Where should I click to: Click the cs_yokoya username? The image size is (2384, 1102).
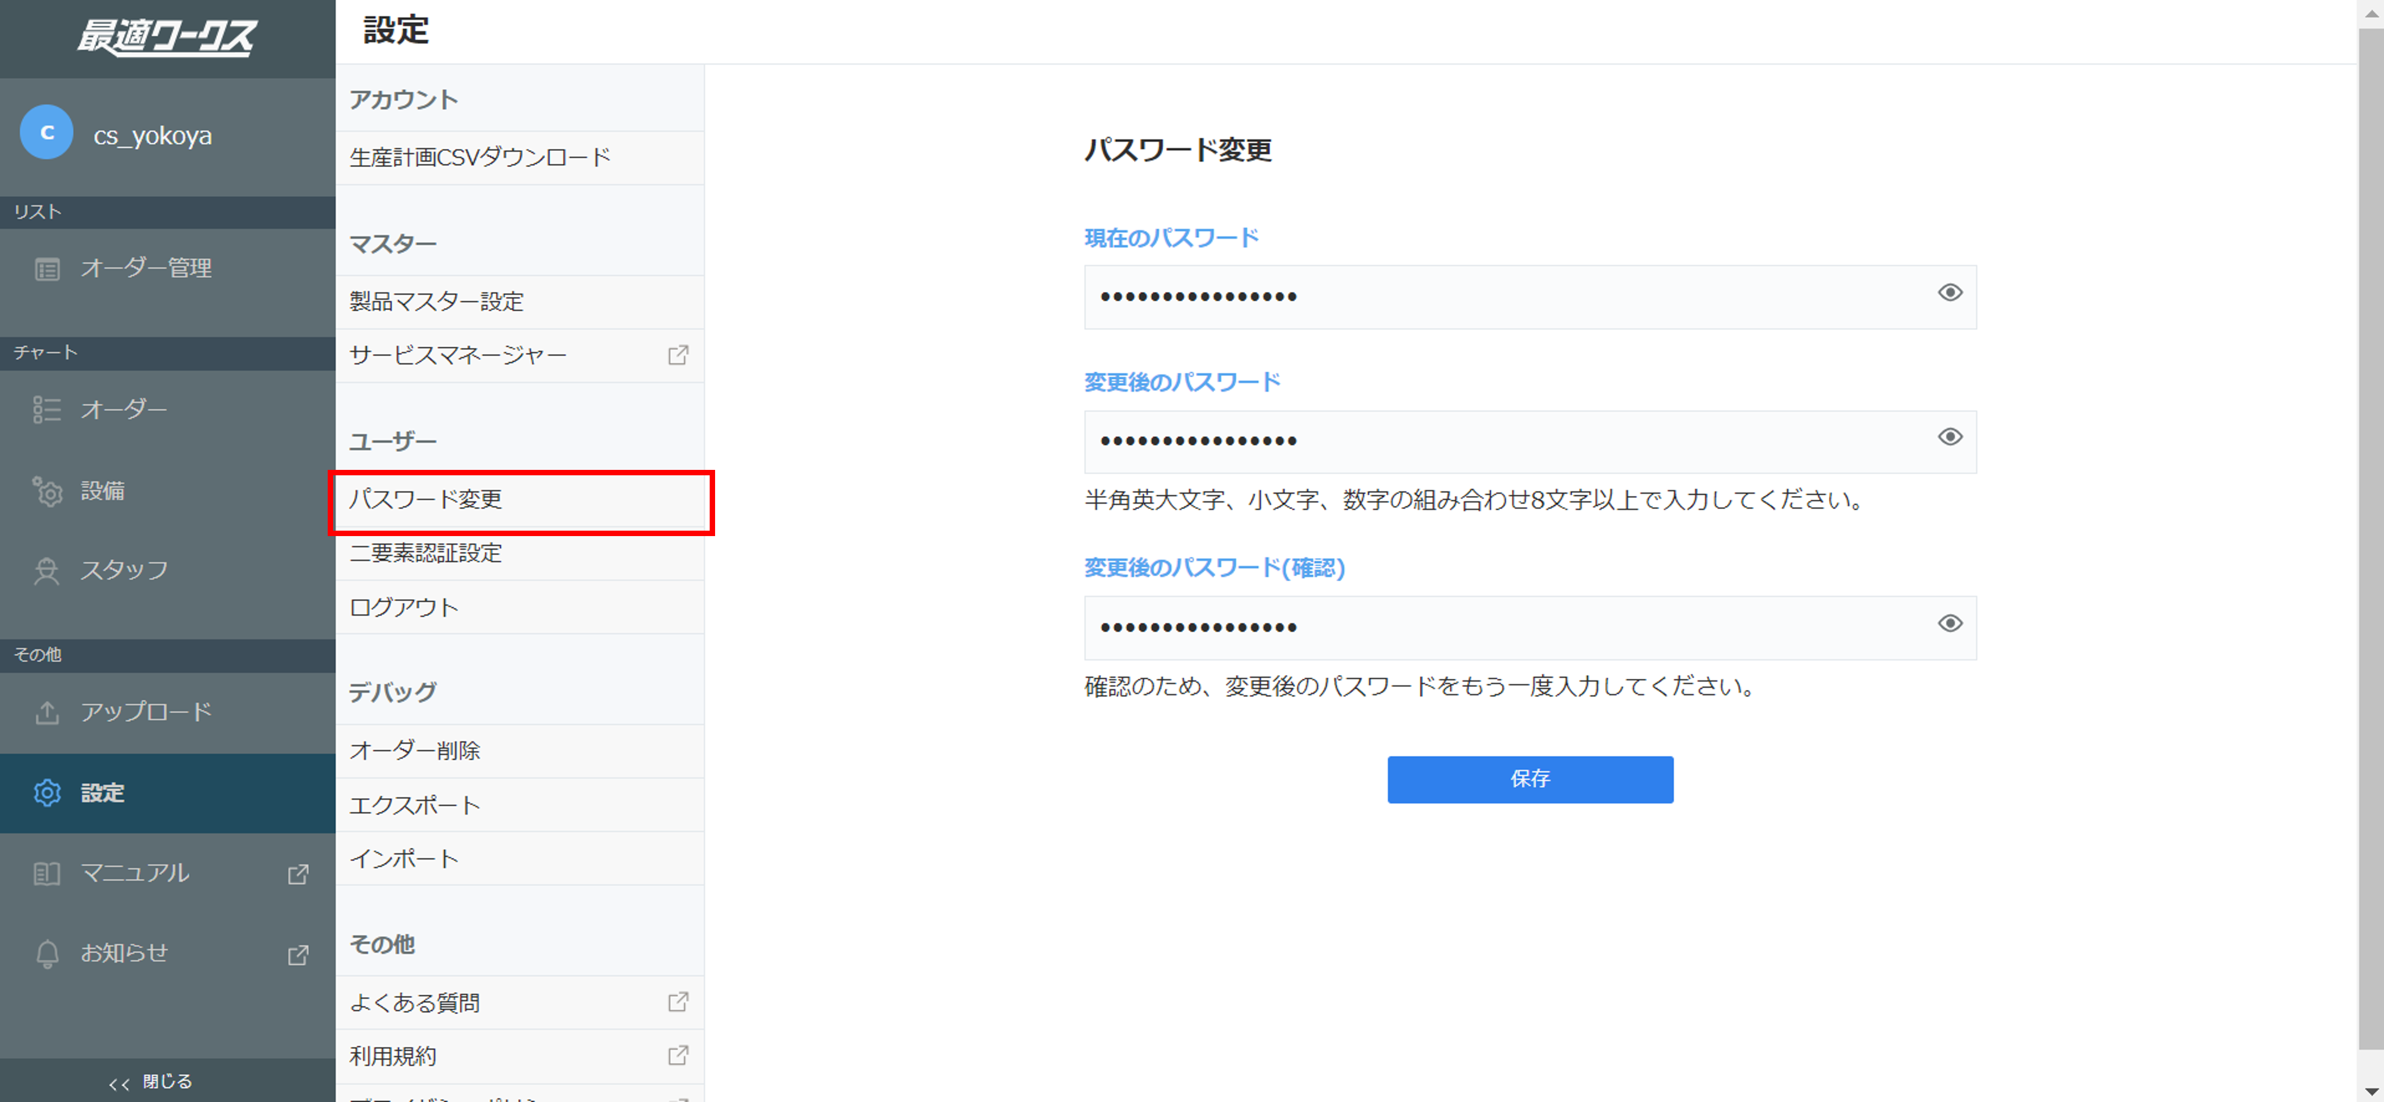click(152, 136)
